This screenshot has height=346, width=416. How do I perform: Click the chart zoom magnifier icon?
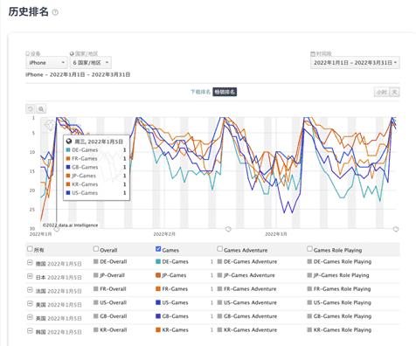pyautogui.click(x=41, y=109)
